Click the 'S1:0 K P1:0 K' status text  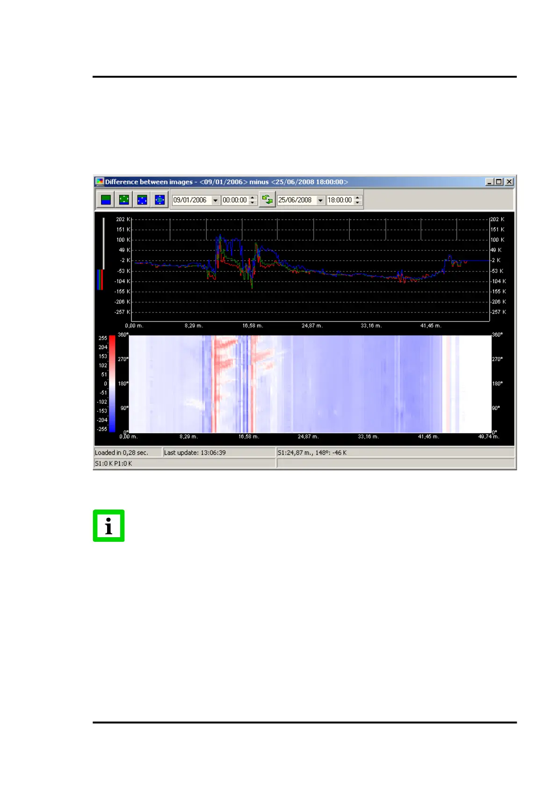point(114,463)
